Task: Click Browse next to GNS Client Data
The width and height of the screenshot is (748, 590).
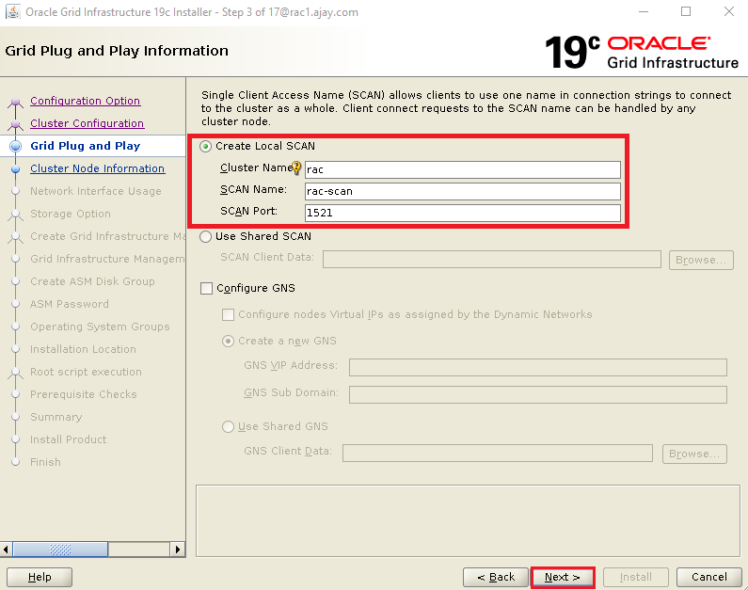Action: pos(694,454)
